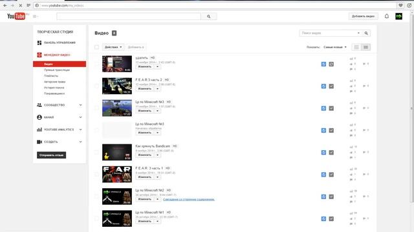The height and width of the screenshot is (232, 414).
Task: Click the blue icon for F.E.A.R. 3 часть 1
Action: pyautogui.click(x=323, y=175)
